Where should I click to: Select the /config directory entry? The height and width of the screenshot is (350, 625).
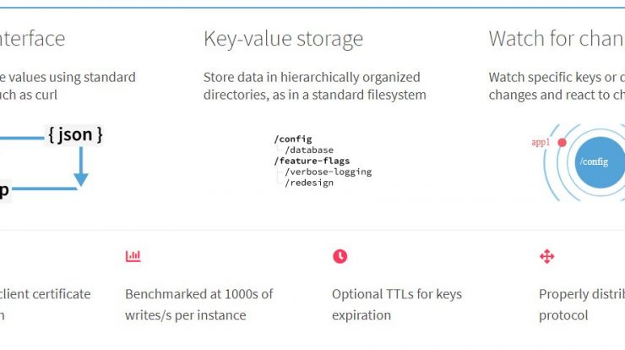(x=293, y=139)
